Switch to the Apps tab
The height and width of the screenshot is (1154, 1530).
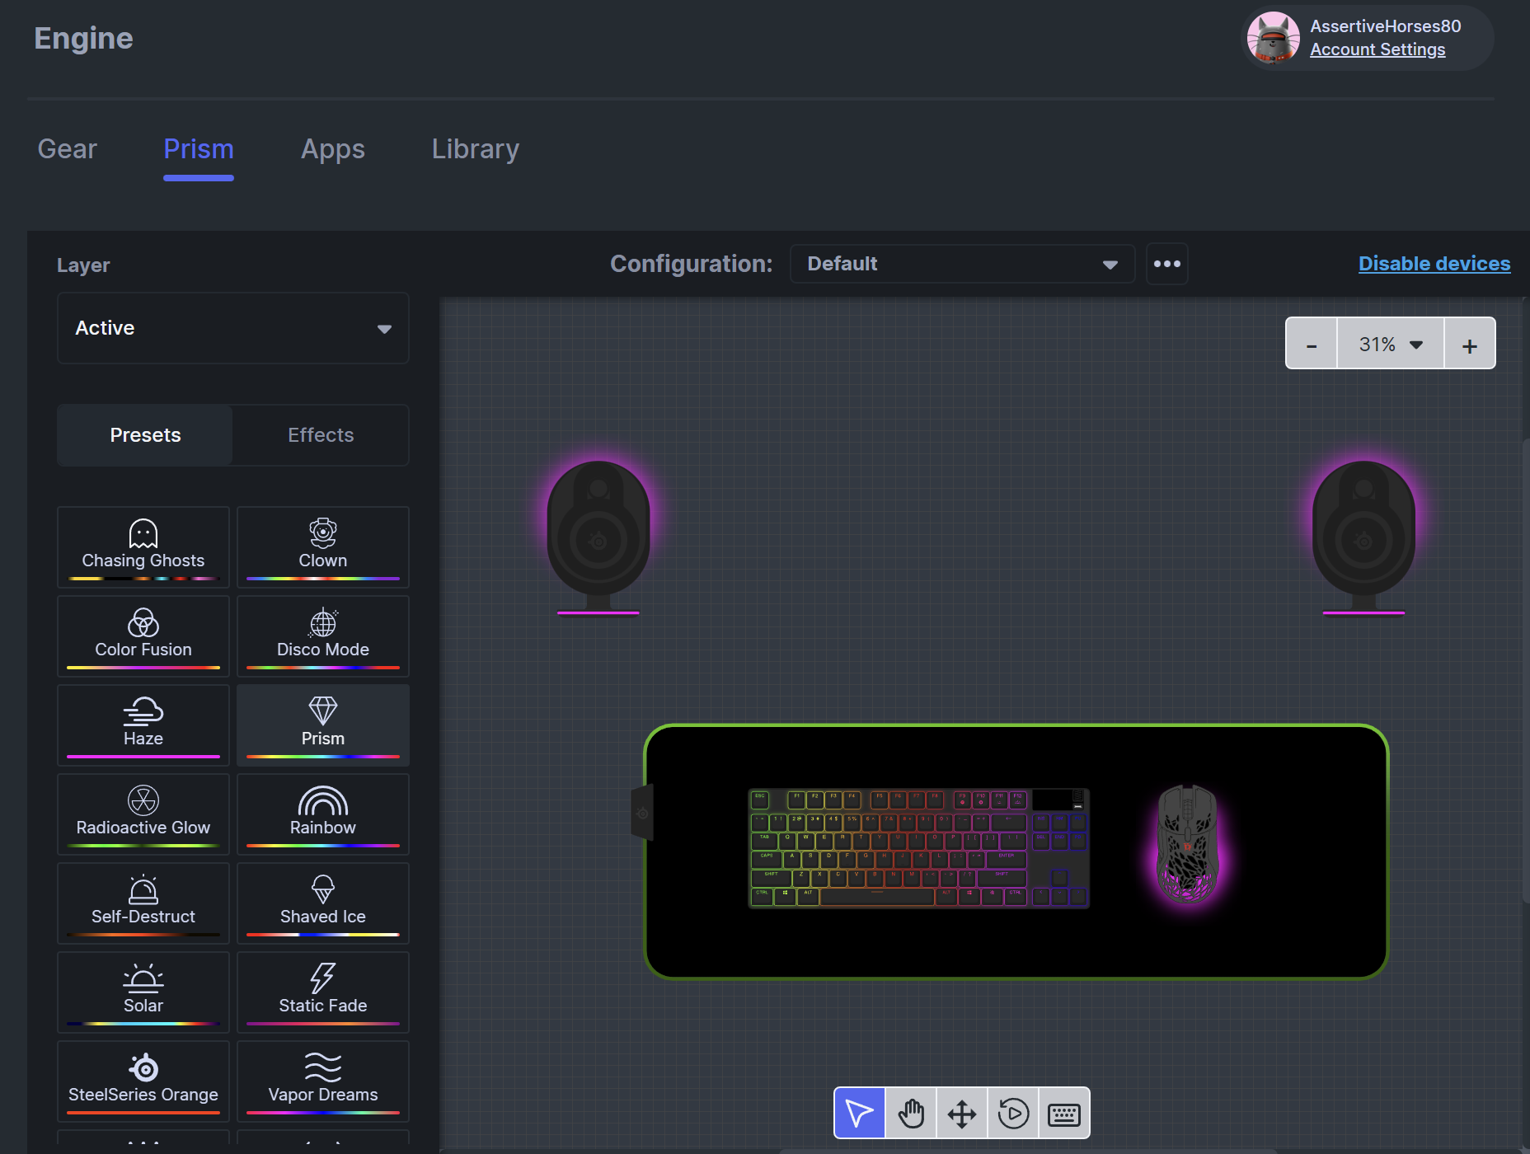click(x=333, y=149)
